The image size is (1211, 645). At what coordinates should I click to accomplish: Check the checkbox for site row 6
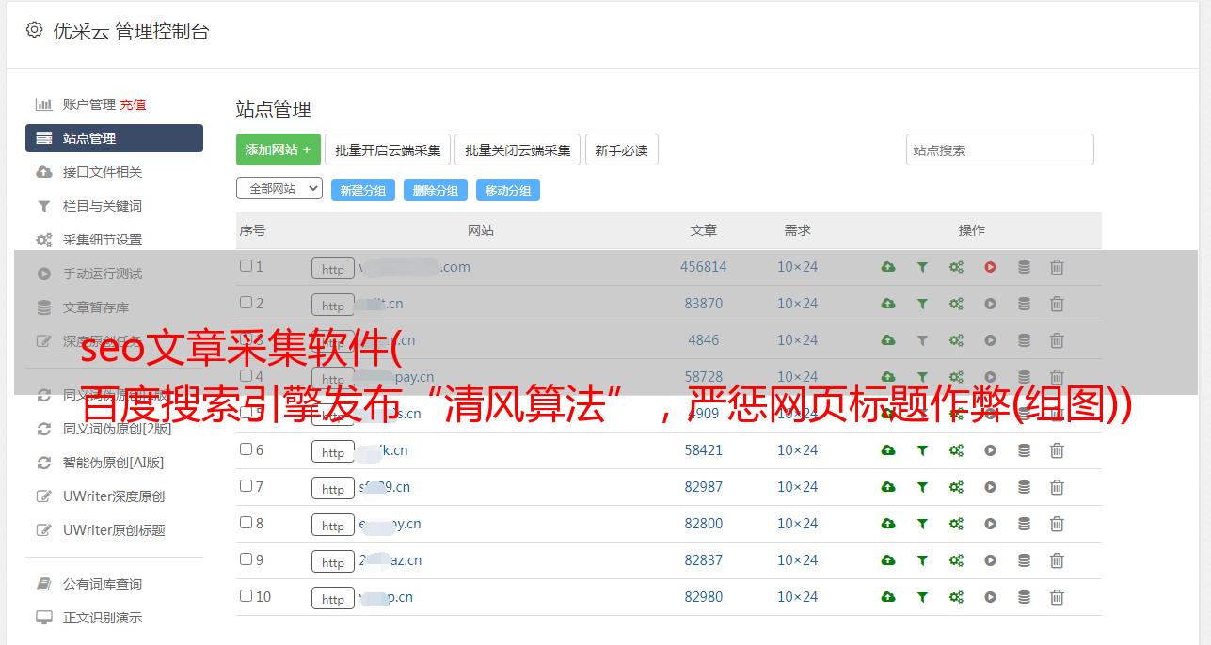click(246, 449)
